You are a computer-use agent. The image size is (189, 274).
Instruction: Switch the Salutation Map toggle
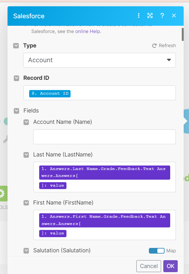point(156,251)
